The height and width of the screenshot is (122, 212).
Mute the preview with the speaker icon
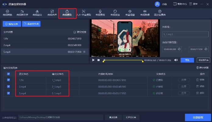click(x=176, y=60)
